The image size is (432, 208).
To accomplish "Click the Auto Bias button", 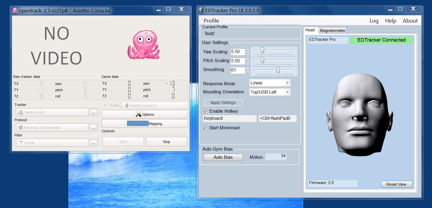I will 223,157.
